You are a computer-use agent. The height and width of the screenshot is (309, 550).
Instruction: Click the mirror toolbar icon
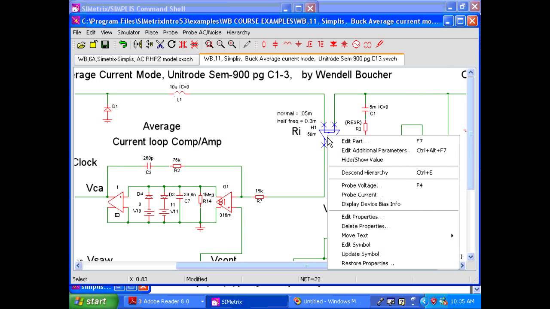(137, 44)
